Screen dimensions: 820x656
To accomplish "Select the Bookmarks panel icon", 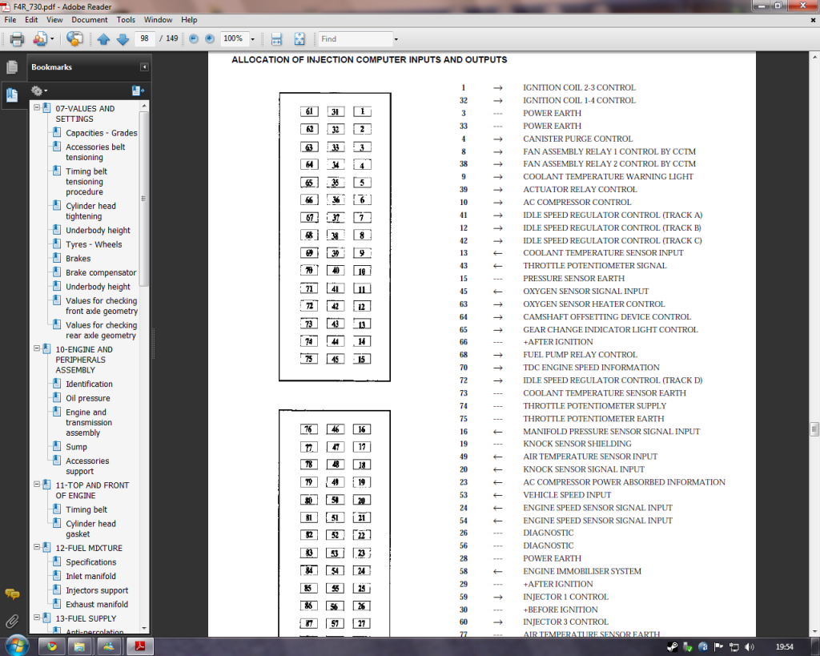I will [x=11, y=95].
